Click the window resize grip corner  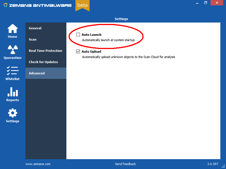pyautogui.click(x=223, y=166)
